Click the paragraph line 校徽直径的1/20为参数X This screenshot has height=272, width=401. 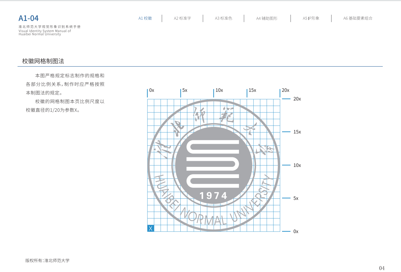pos(53,110)
